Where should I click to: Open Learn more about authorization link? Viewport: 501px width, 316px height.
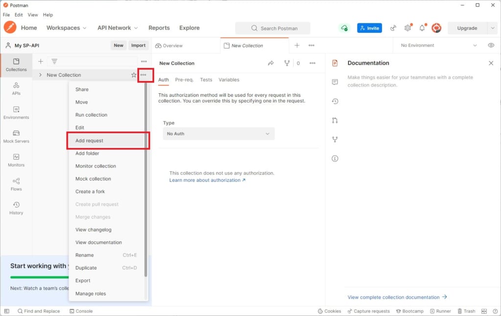207,180
